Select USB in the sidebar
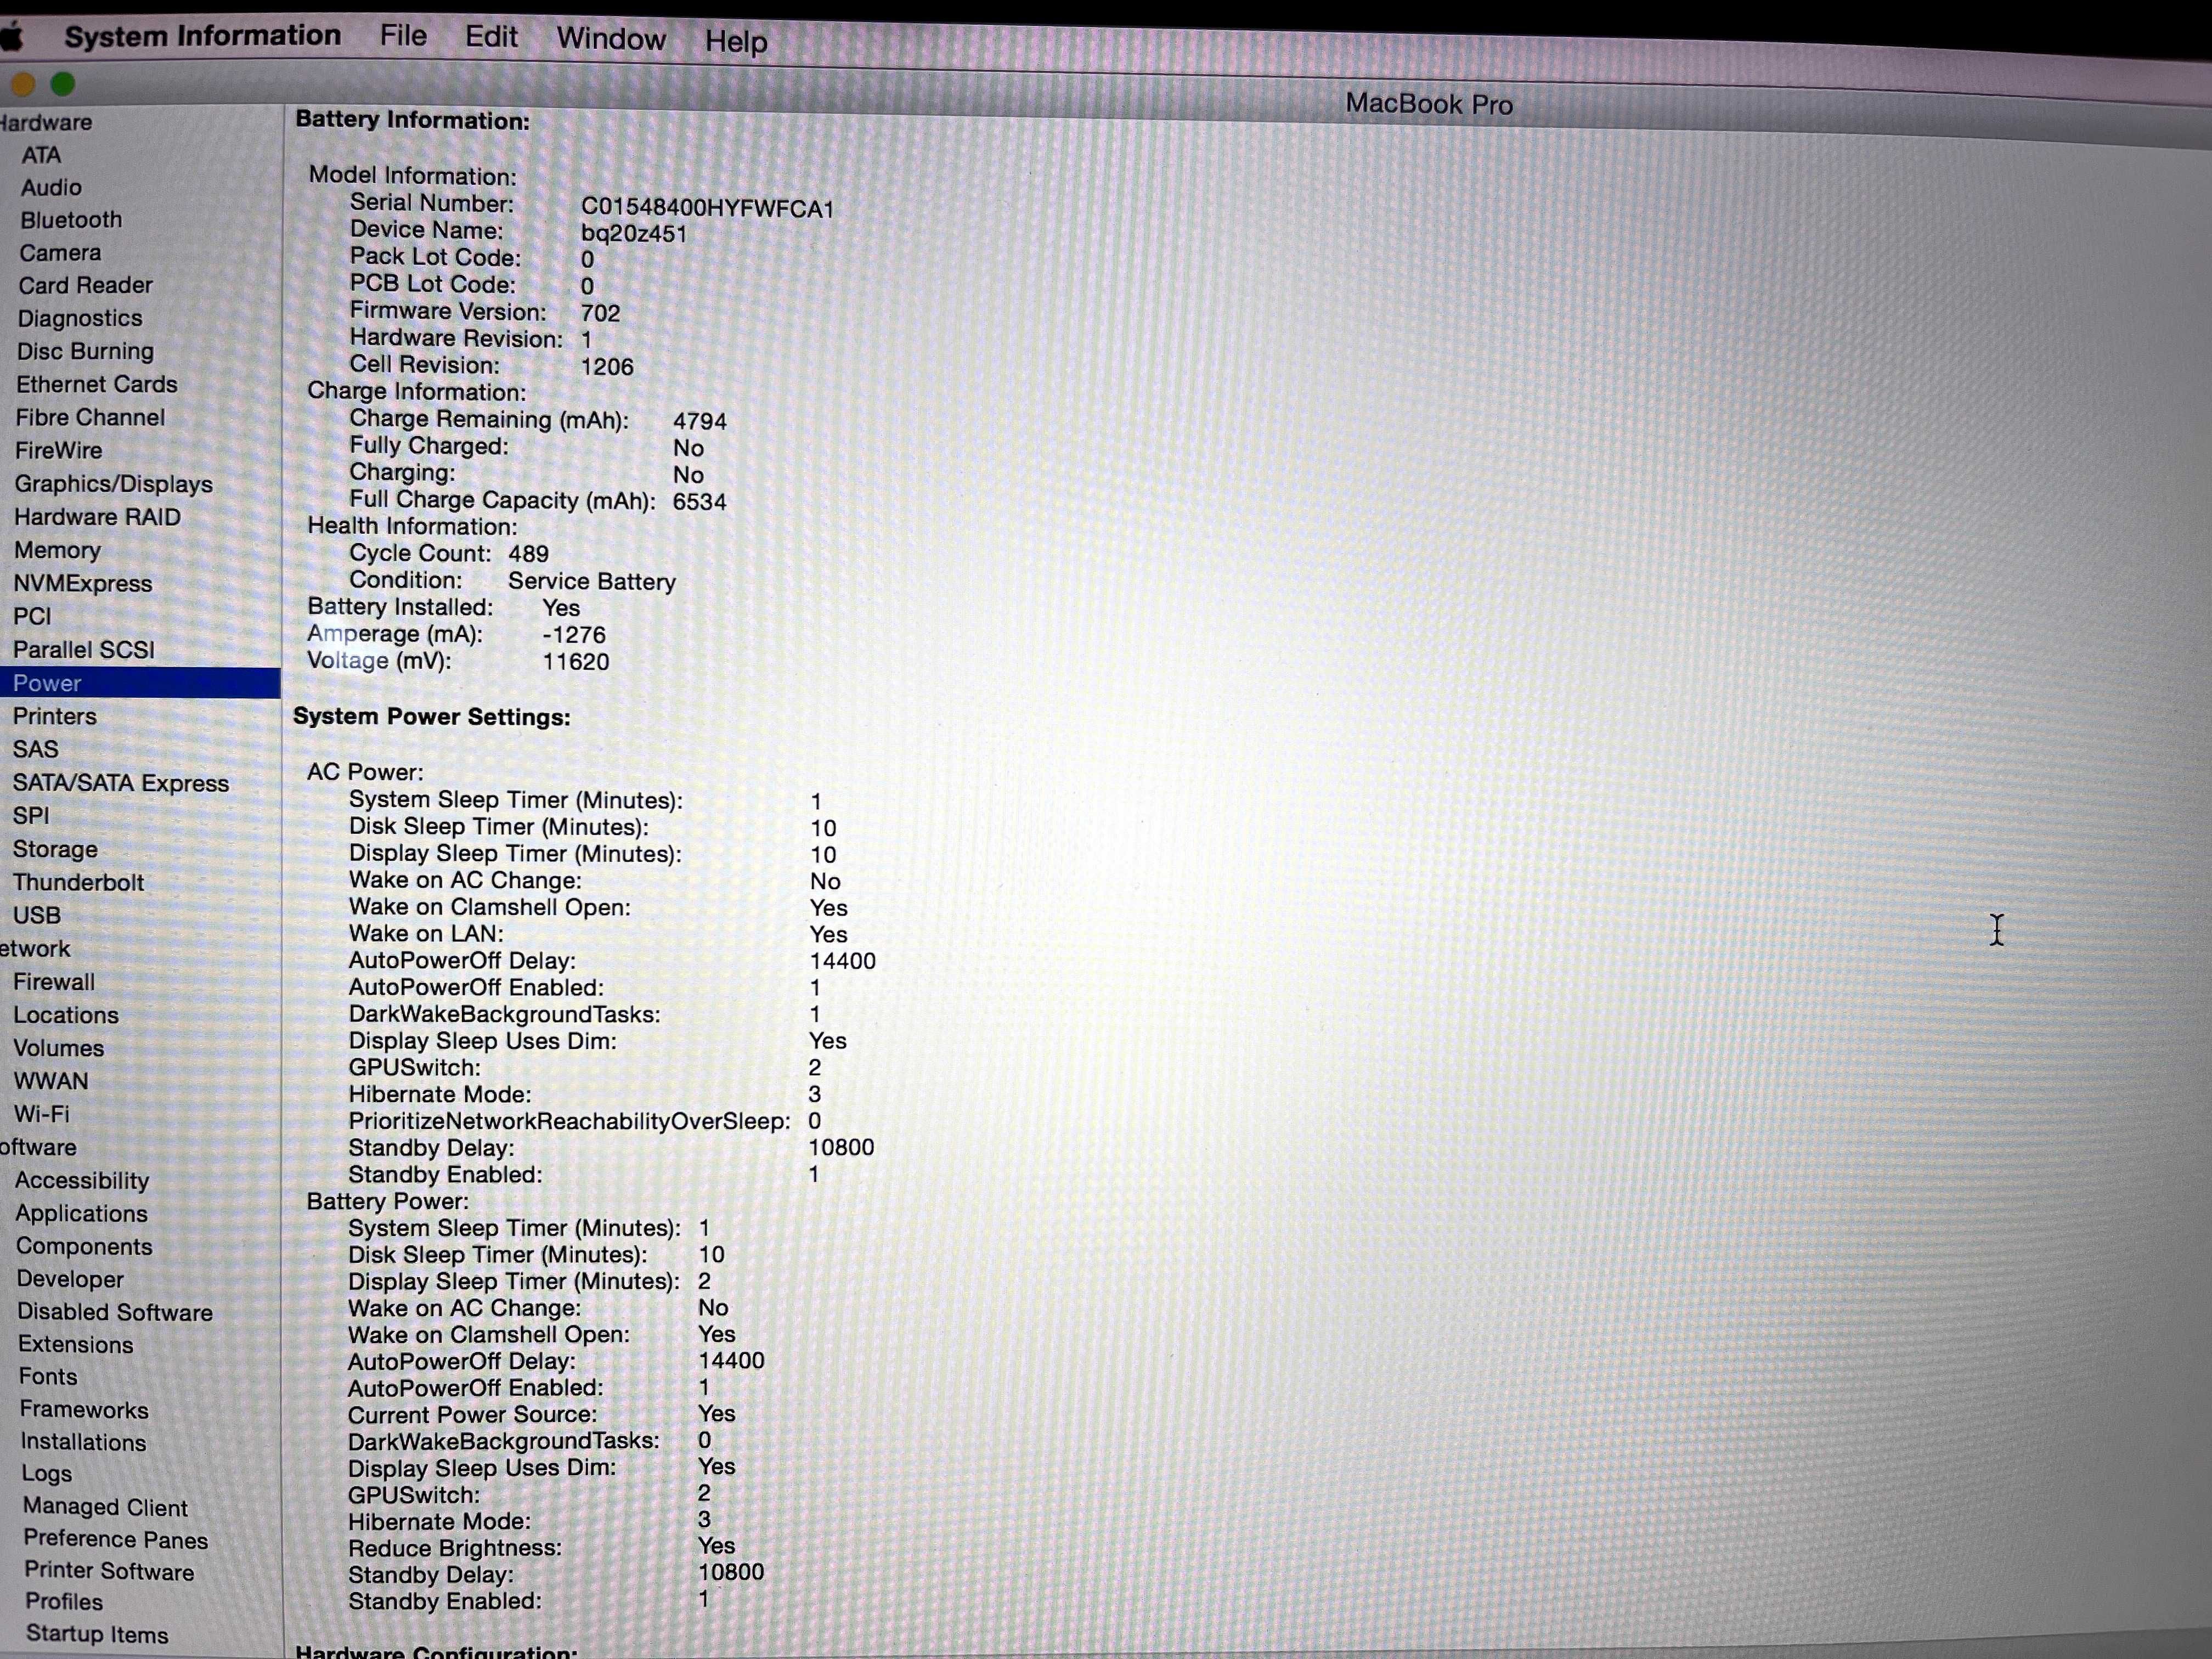This screenshot has height=1659, width=2212. pos(37,916)
